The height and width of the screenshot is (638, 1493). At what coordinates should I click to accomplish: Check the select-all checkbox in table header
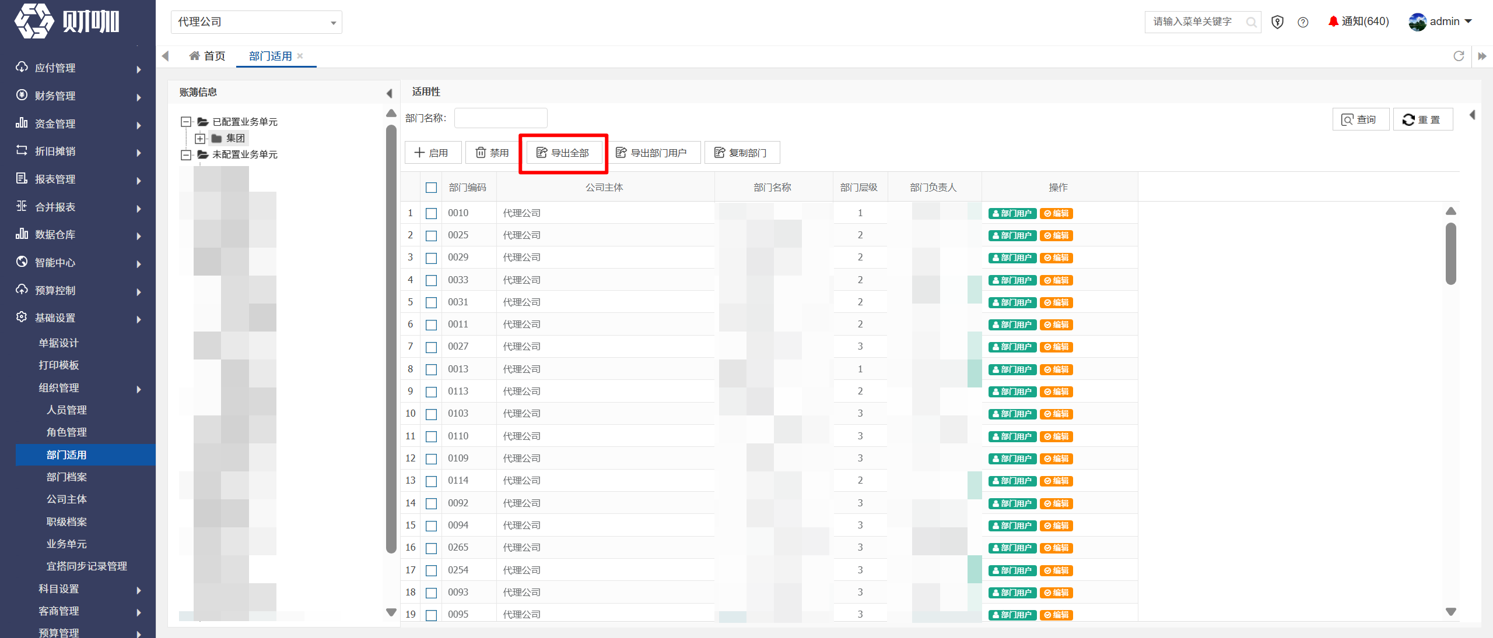(431, 188)
